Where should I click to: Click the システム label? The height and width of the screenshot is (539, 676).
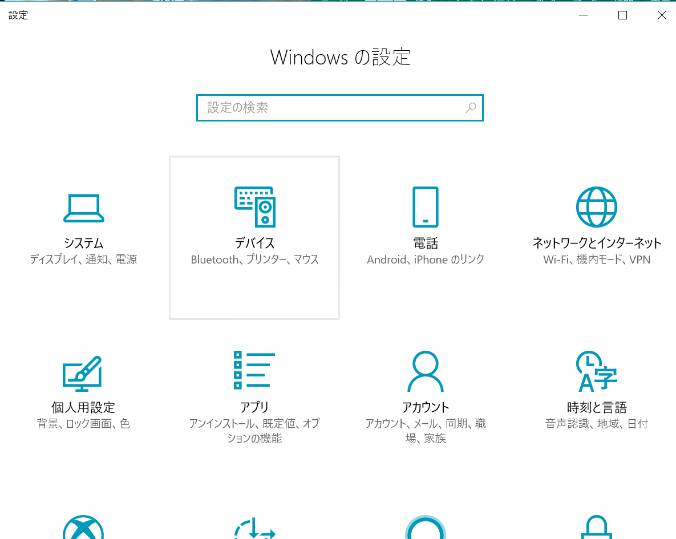(84, 243)
